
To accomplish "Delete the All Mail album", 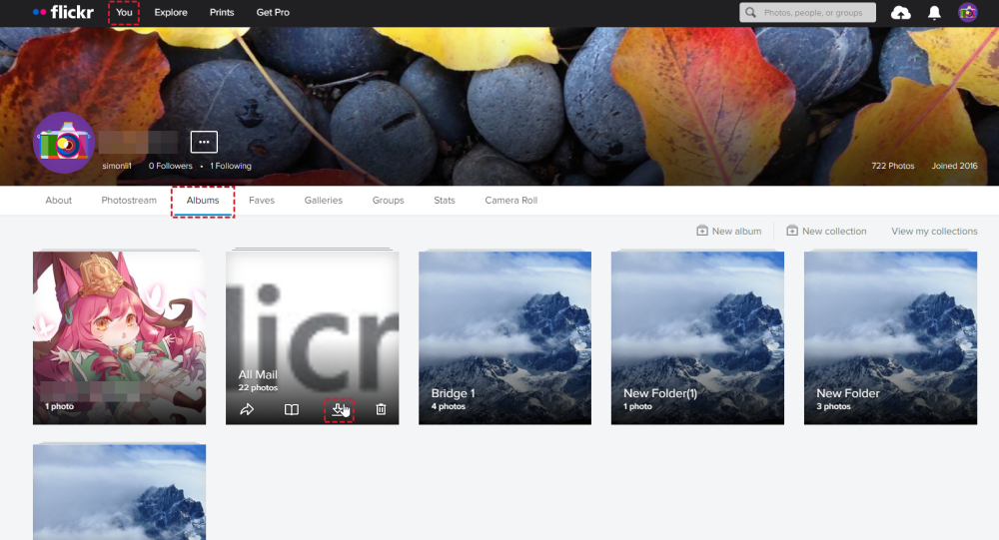I will pos(381,409).
